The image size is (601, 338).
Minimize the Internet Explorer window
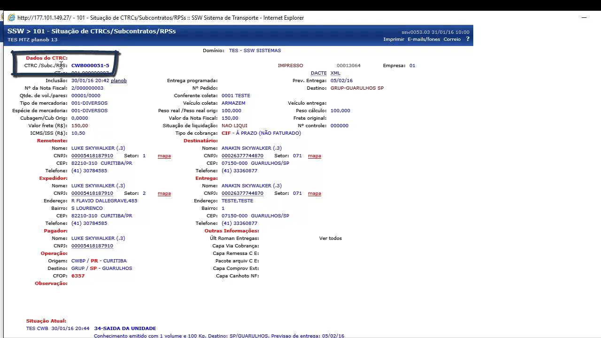[x=584, y=17]
